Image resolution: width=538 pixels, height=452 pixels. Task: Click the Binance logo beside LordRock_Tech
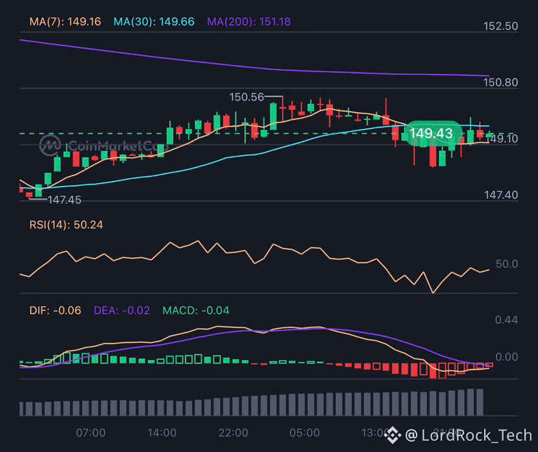pyautogui.click(x=393, y=435)
